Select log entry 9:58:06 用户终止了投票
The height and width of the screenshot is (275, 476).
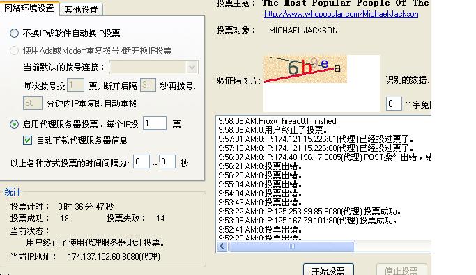point(272,130)
